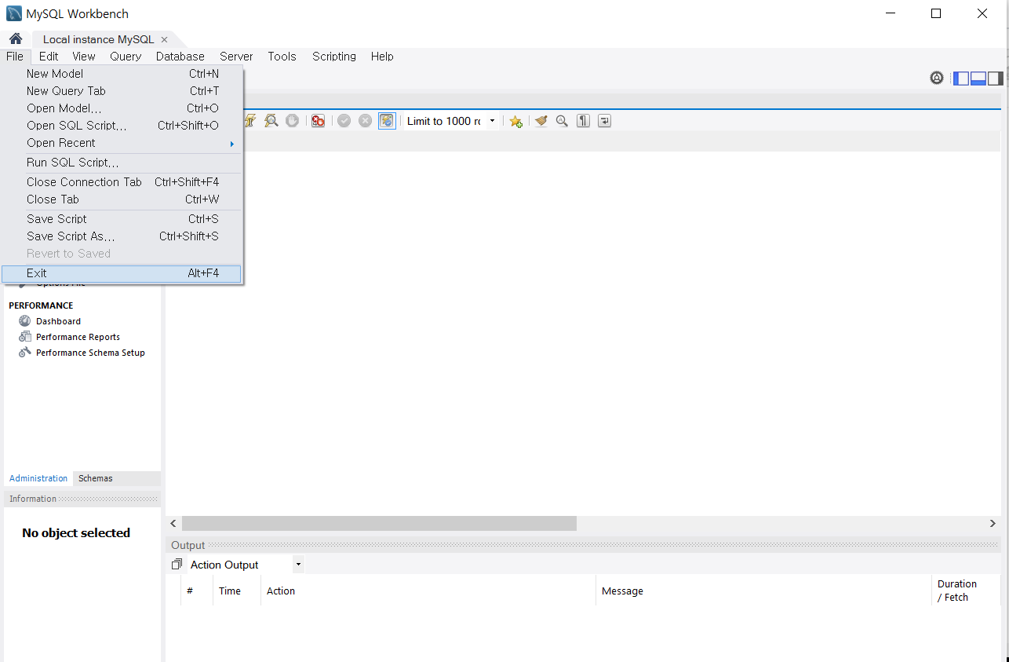The height and width of the screenshot is (662, 1009).
Task: Open the Database menu
Action: tap(180, 57)
